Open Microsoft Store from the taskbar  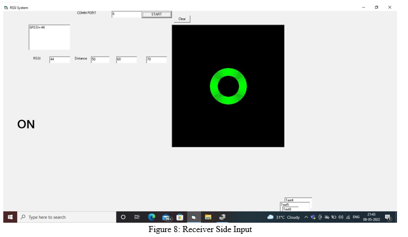[180, 217]
